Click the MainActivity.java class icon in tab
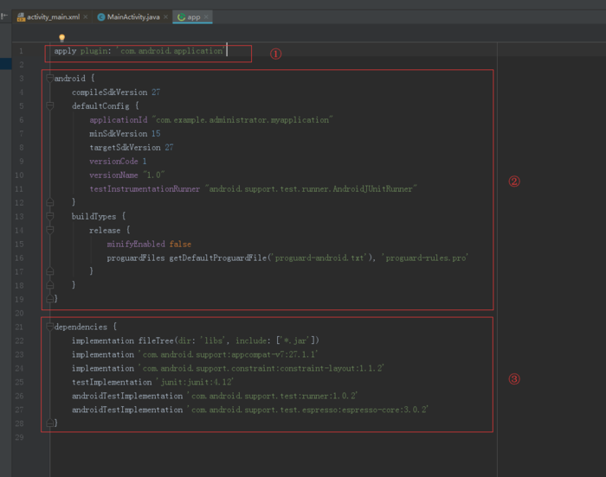 [101, 17]
